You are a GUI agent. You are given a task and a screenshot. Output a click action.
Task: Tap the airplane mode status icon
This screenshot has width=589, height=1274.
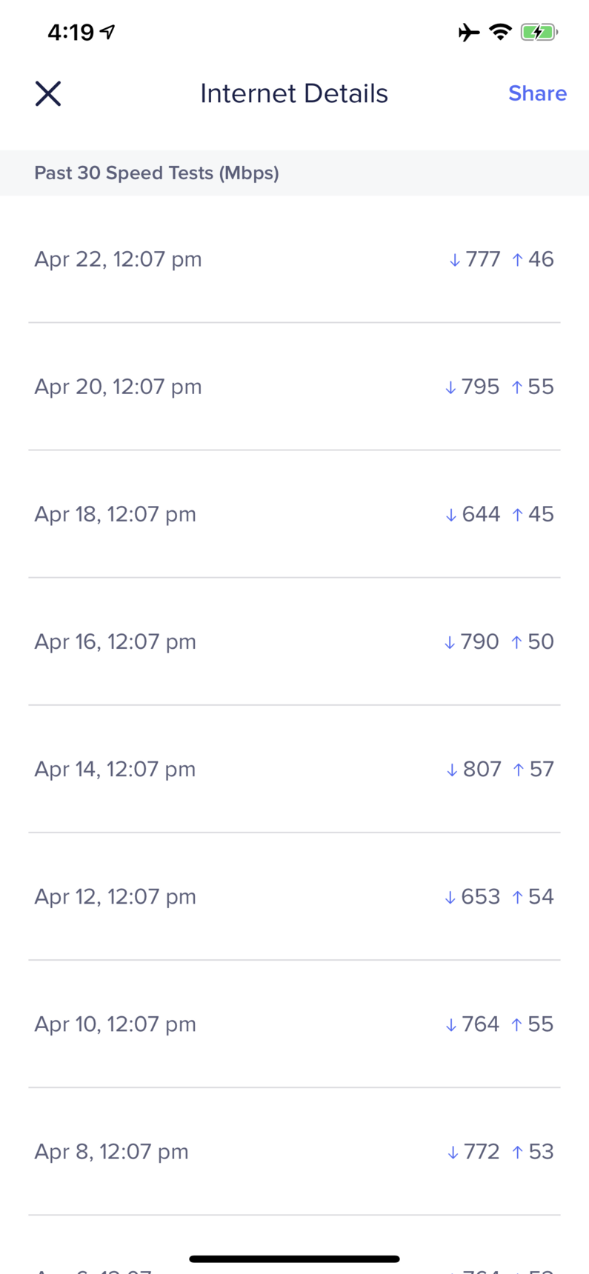pyautogui.click(x=469, y=32)
